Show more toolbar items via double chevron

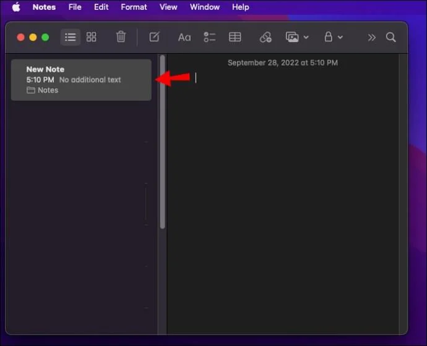click(x=371, y=37)
